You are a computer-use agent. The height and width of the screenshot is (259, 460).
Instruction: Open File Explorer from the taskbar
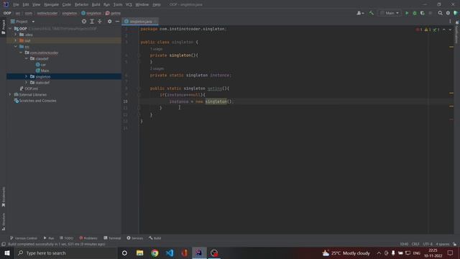139,253
